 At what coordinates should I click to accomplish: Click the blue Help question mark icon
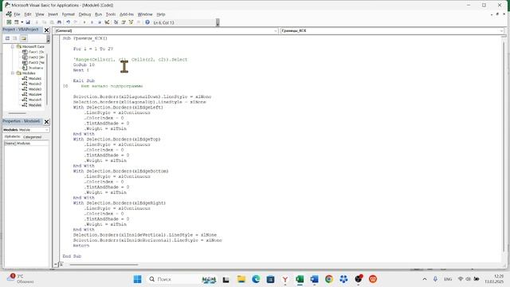(147, 22)
